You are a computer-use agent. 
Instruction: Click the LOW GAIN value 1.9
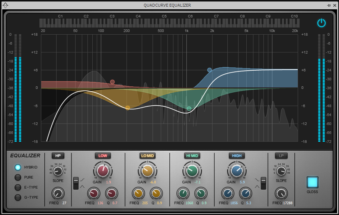click(x=109, y=182)
